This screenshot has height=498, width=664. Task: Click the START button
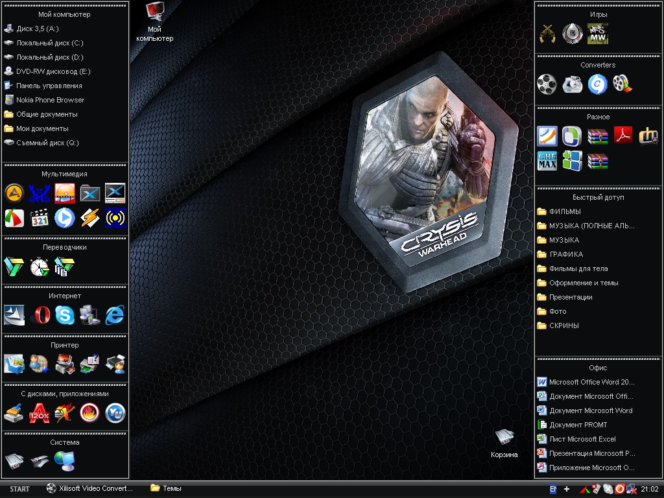[19, 489]
